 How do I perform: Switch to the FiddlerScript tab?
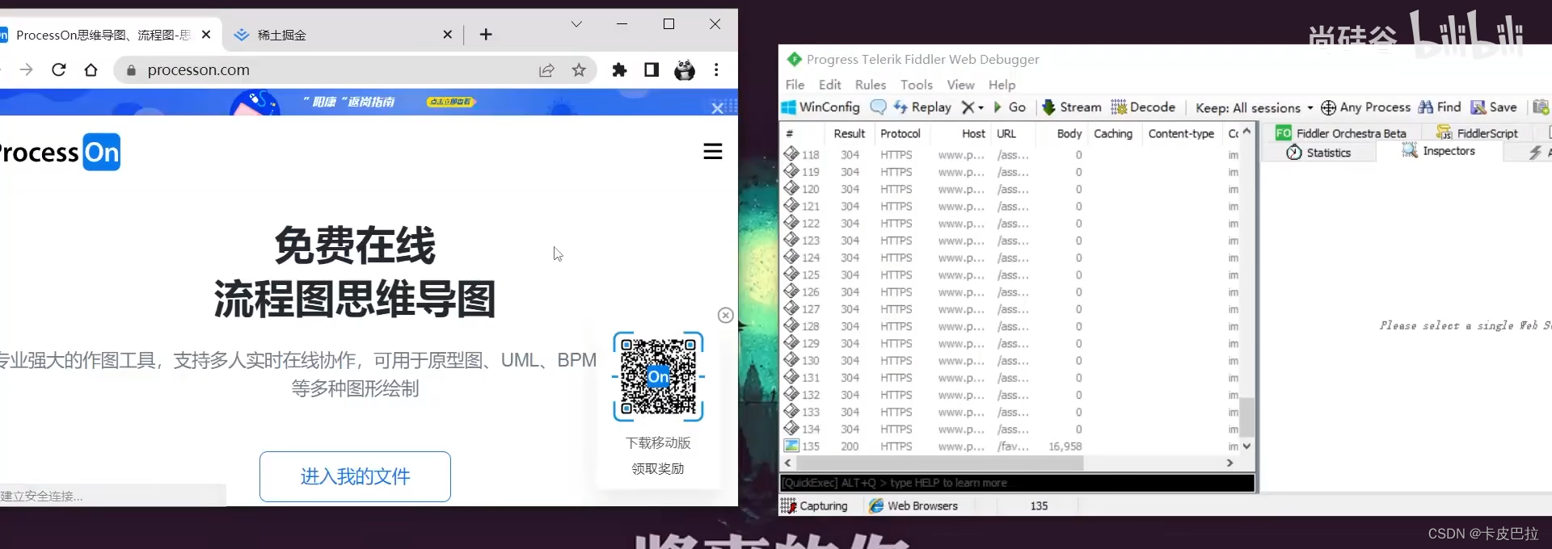tap(1478, 133)
